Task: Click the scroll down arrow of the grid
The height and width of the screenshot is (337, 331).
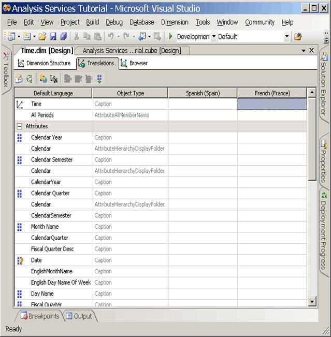Action: [312, 301]
